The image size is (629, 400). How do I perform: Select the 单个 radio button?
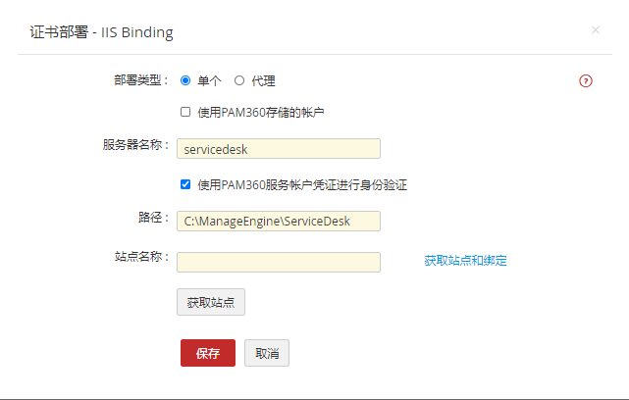185,80
